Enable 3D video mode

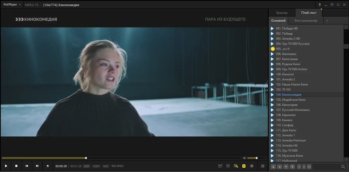click(228, 166)
